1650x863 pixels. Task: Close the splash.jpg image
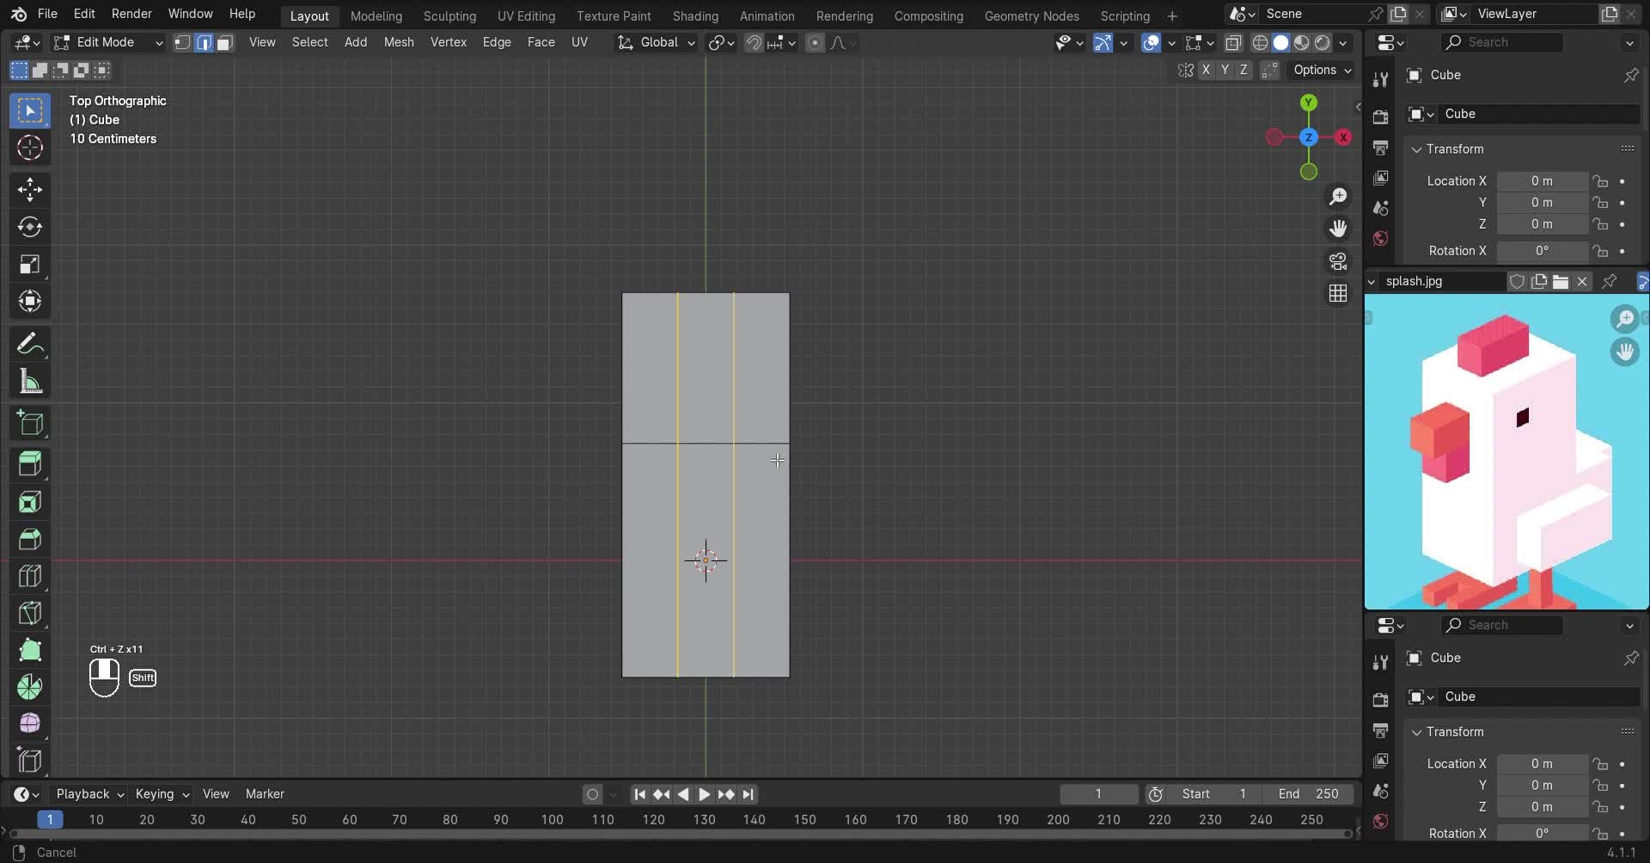pos(1581,282)
